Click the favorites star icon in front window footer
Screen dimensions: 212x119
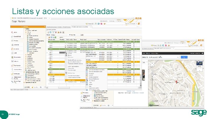[41, 87]
